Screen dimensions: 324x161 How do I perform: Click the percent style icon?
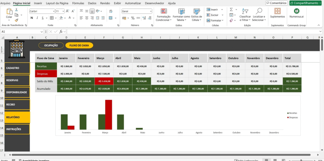pos(133,18)
